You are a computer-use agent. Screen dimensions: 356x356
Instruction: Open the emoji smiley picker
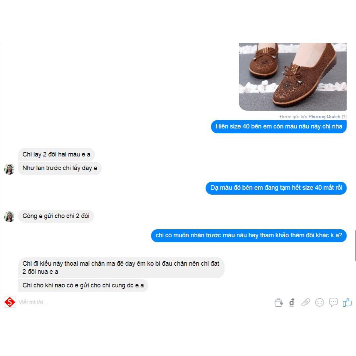[320, 302]
